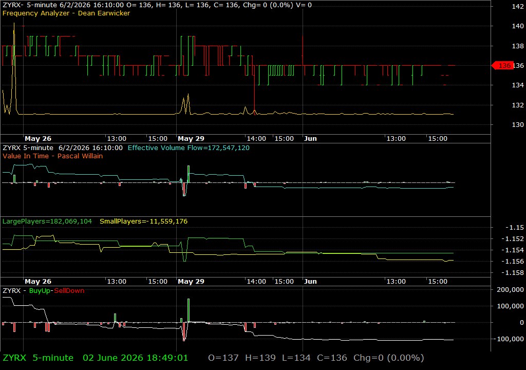Click status bar 'O=137' value

(223, 358)
